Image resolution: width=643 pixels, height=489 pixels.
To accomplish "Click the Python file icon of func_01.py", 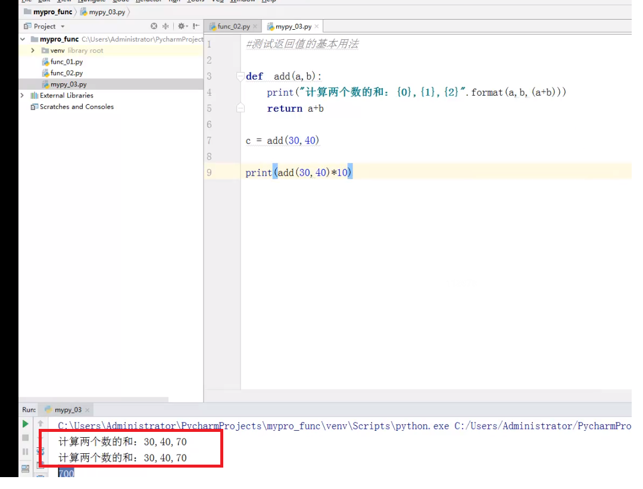I will [45, 62].
